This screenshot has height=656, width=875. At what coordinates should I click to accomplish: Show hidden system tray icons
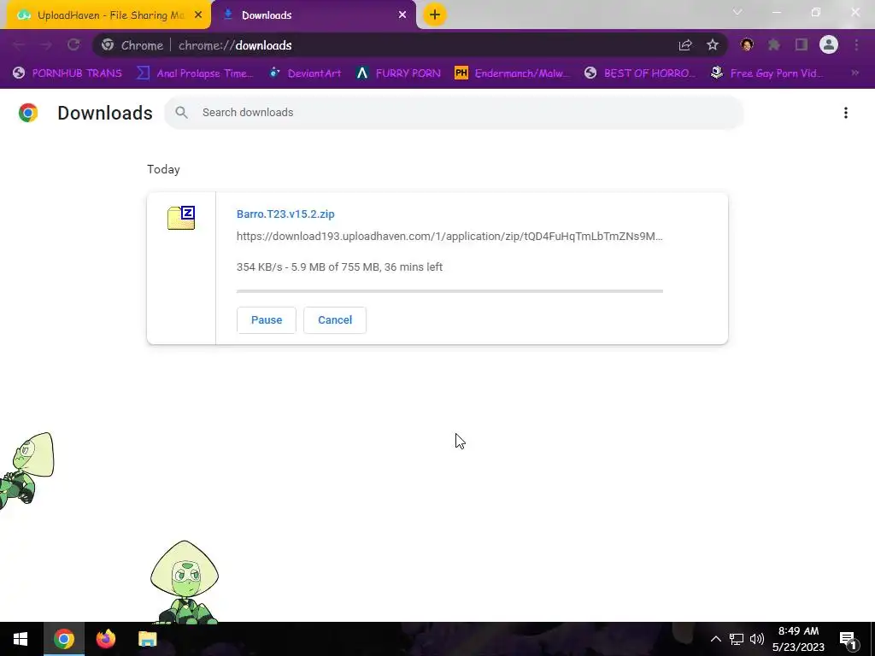[715, 639]
